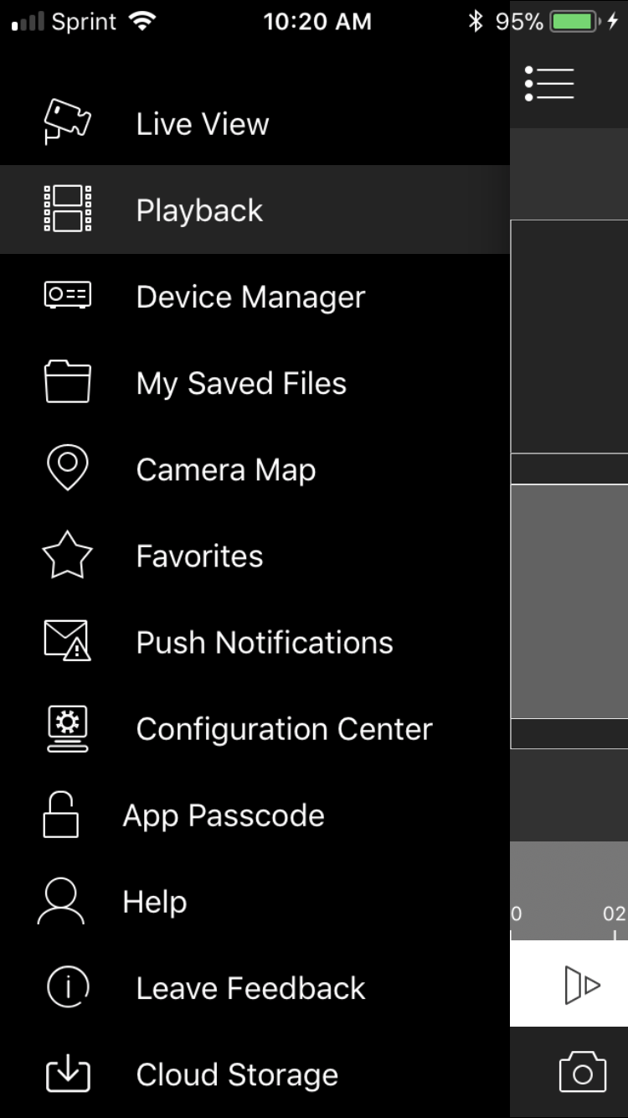Tap the My Saved Files folder icon
This screenshot has width=628, height=1118.
[x=67, y=381]
